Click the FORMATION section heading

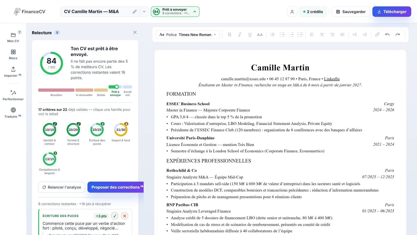pos(181,94)
